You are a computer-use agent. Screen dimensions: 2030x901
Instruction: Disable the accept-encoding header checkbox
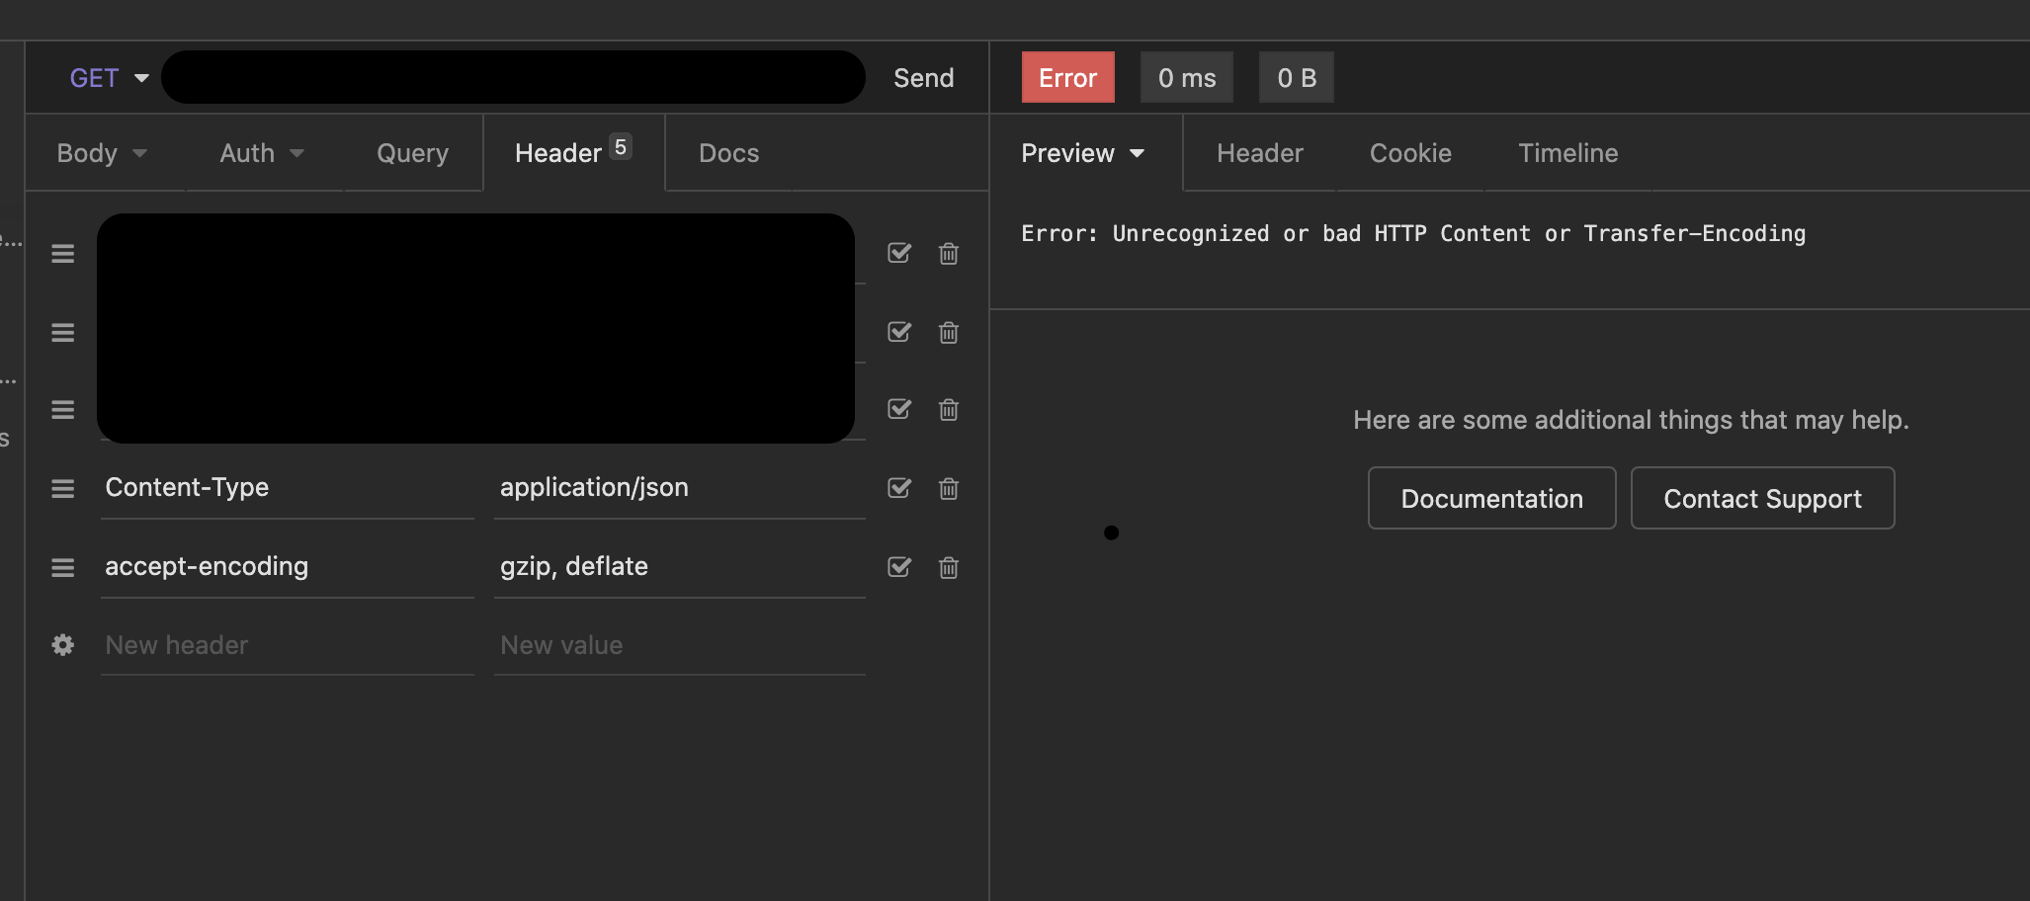click(899, 567)
